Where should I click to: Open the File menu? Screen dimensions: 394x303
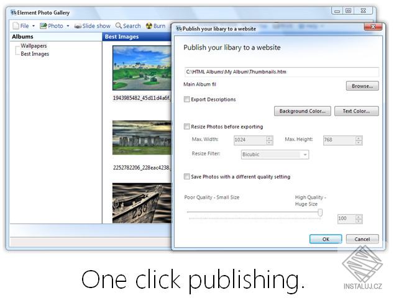pos(24,26)
